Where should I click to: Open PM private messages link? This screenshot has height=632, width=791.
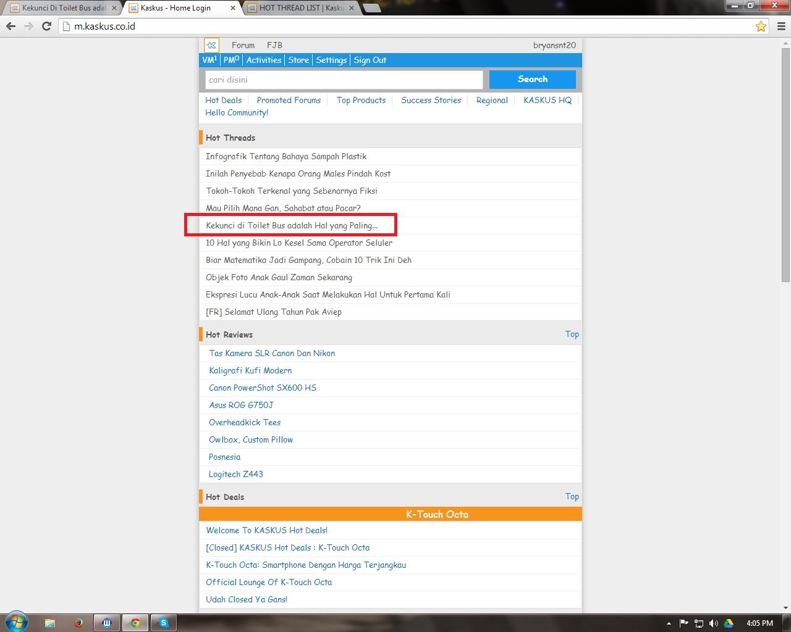(231, 60)
